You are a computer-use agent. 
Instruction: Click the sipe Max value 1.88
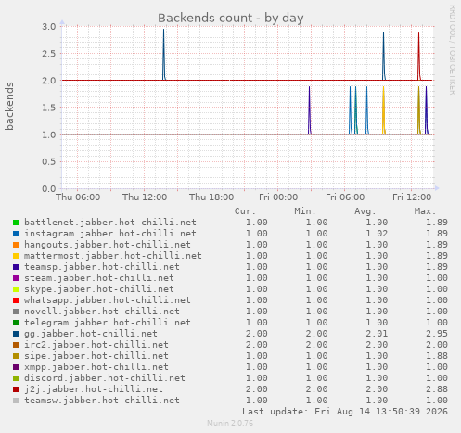coord(437,356)
